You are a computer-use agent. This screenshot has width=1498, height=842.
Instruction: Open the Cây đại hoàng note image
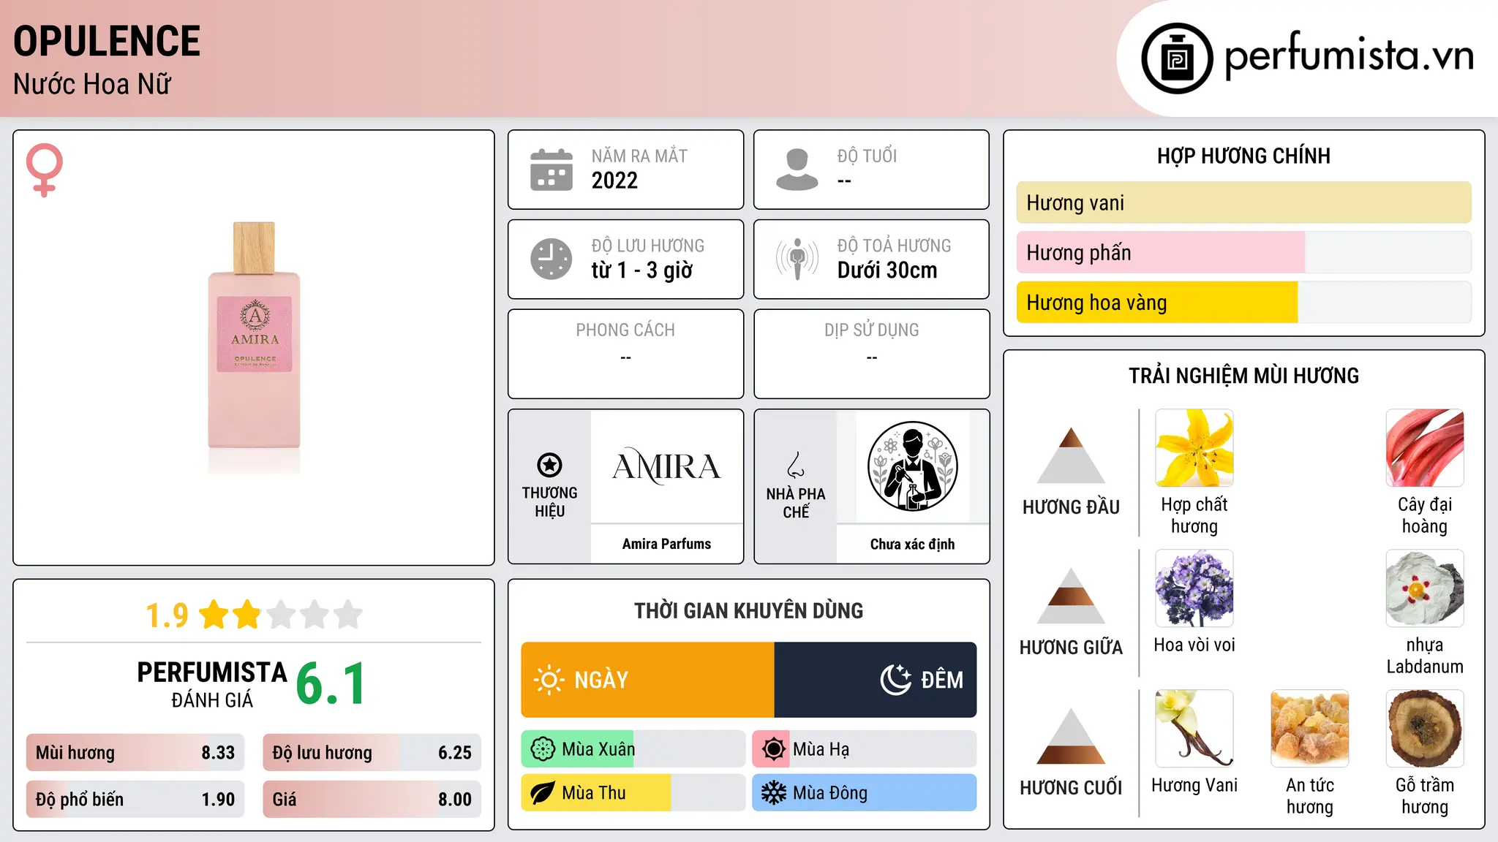1425,448
